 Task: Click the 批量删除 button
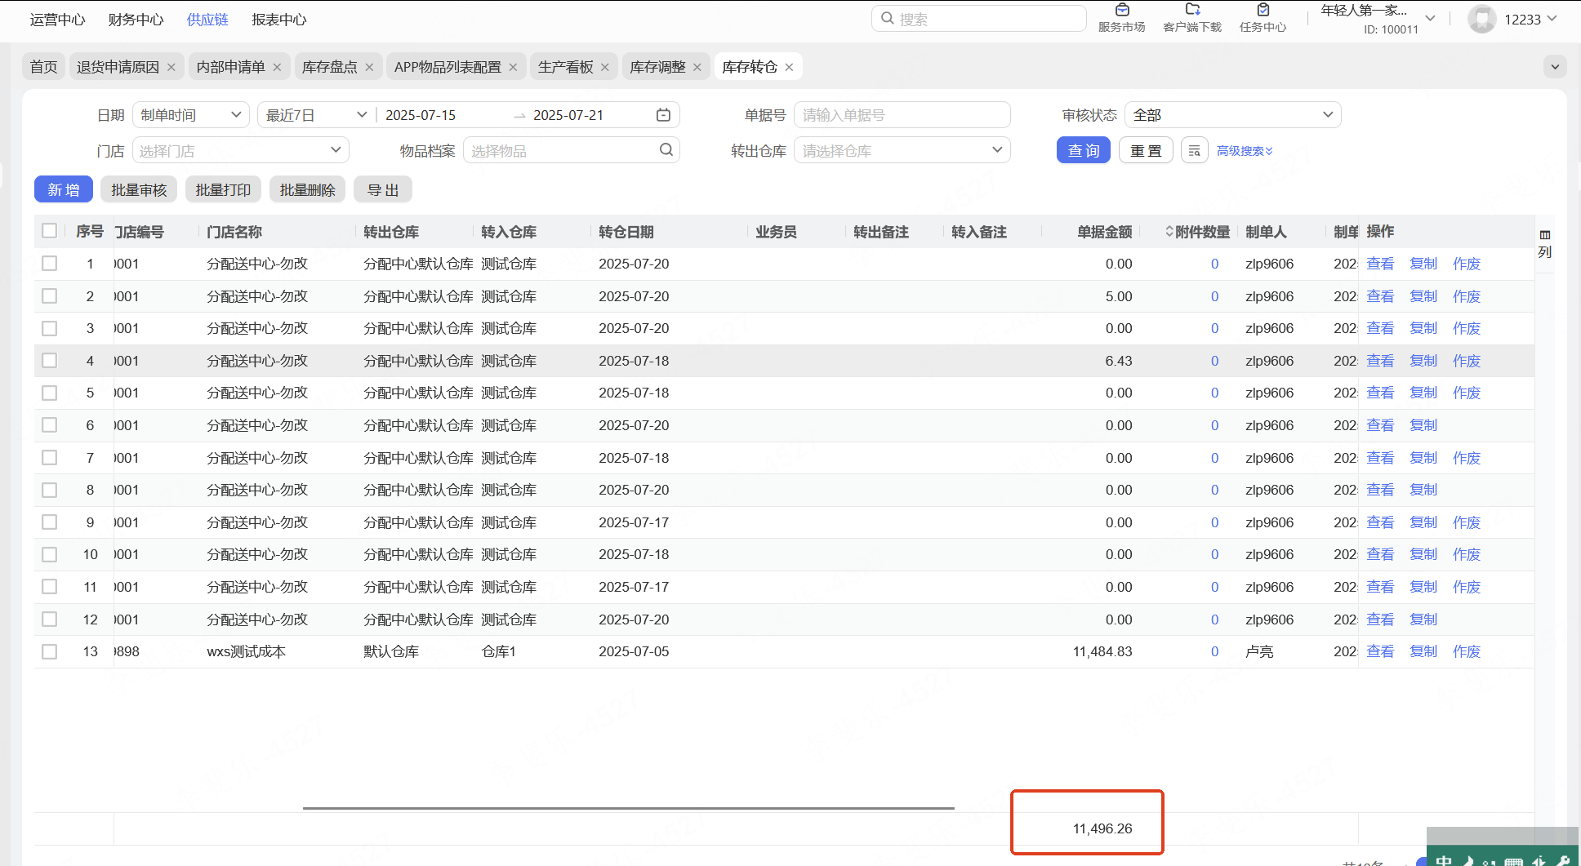tap(307, 190)
